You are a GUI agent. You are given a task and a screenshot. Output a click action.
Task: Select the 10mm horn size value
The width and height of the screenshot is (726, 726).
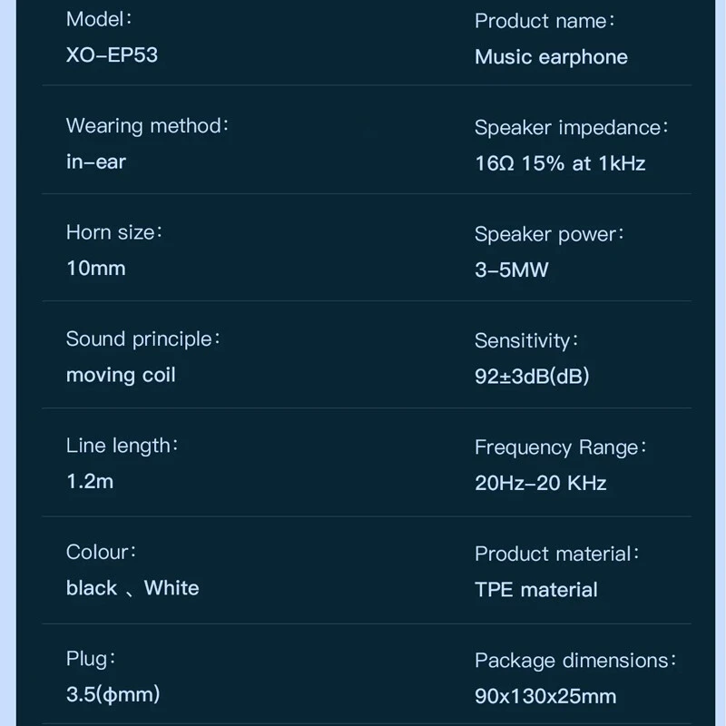pyautogui.click(x=96, y=269)
